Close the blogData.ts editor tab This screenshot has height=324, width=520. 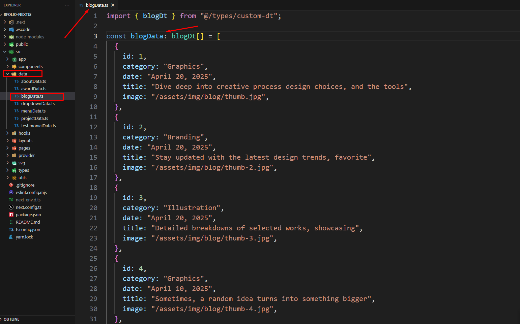click(x=113, y=5)
